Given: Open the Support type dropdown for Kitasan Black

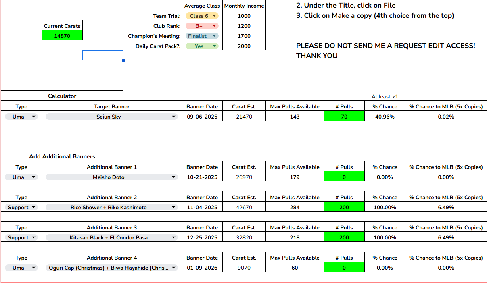Looking at the screenshot, I should [21, 237].
